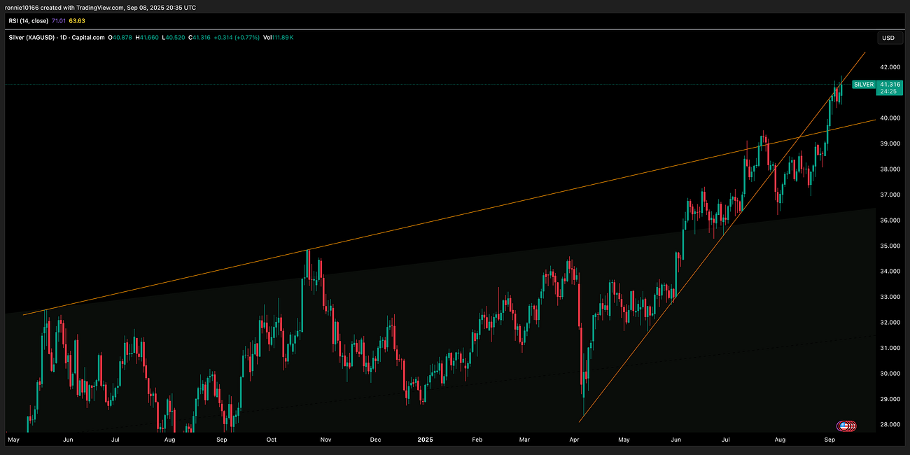This screenshot has width=910, height=455.
Task: Click the SILVER label on the price scale
Action: pos(864,84)
